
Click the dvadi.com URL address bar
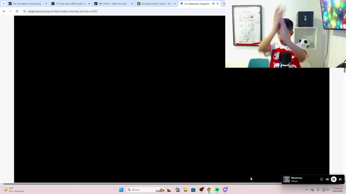(x=63, y=11)
